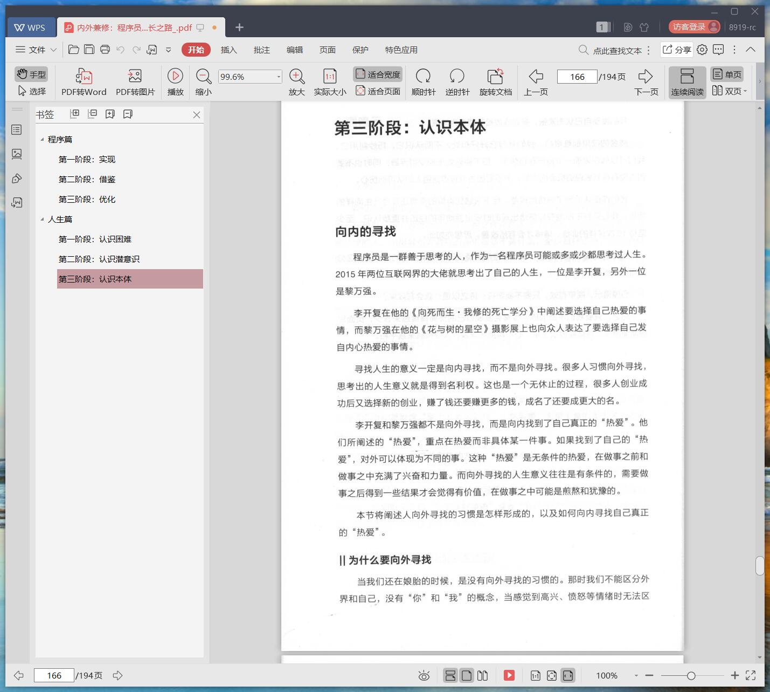The image size is (770, 692).
Task: Collapse the 程序篇 bookmark group
Action: 43,140
